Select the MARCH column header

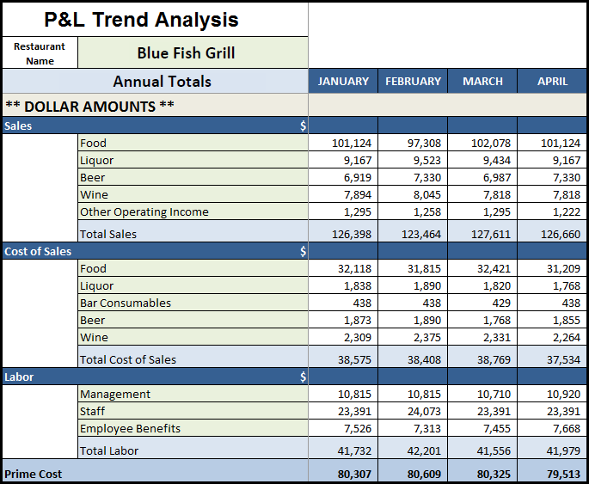coord(482,81)
